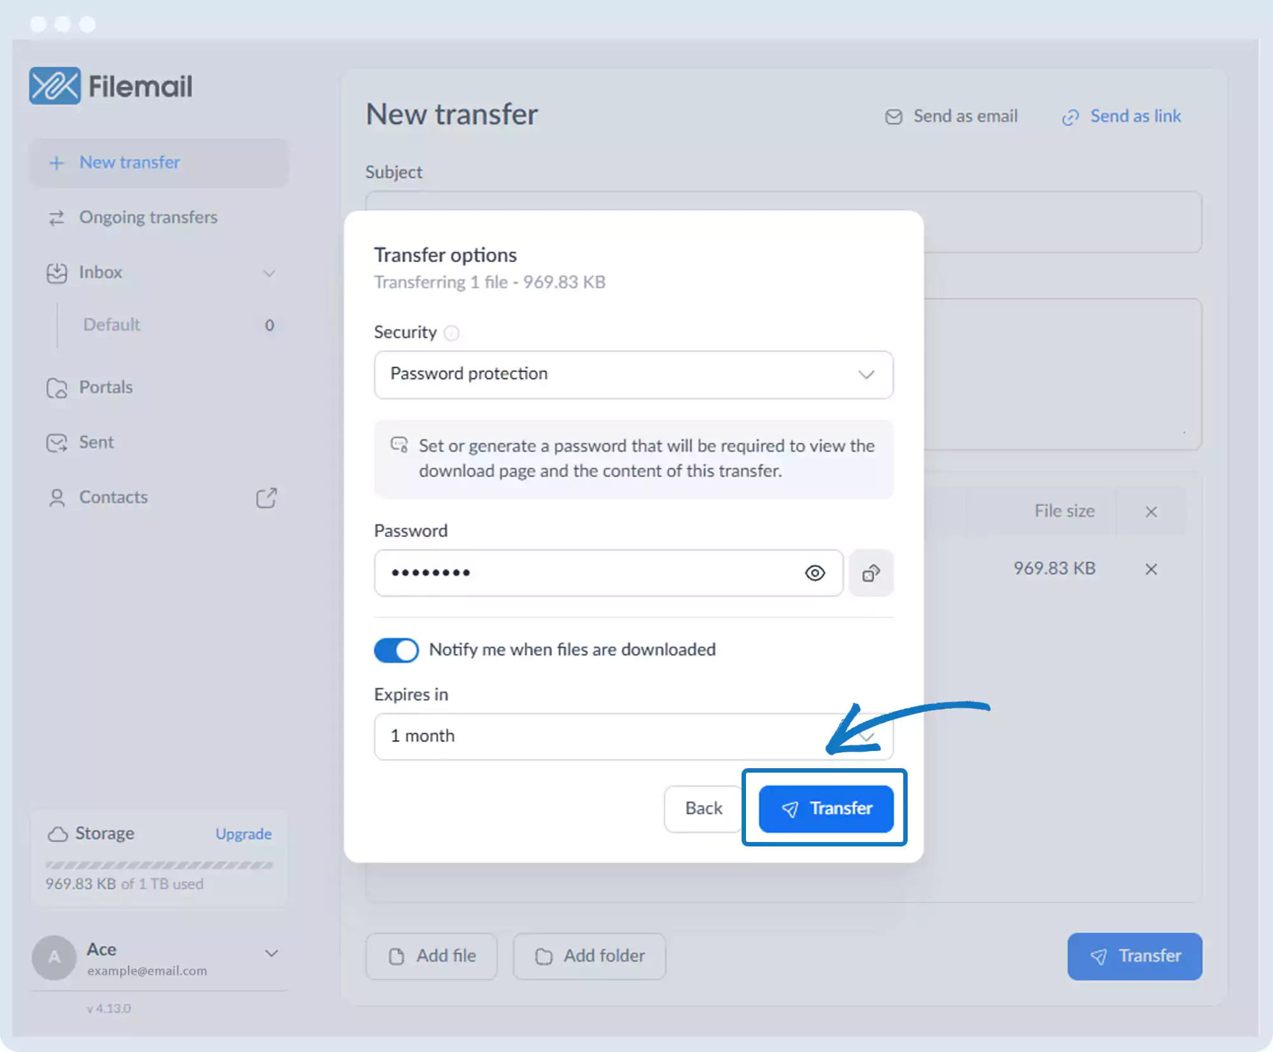Screen dimensions: 1273x1052
Task: Switch to Send as email tab
Action: click(x=952, y=116)
